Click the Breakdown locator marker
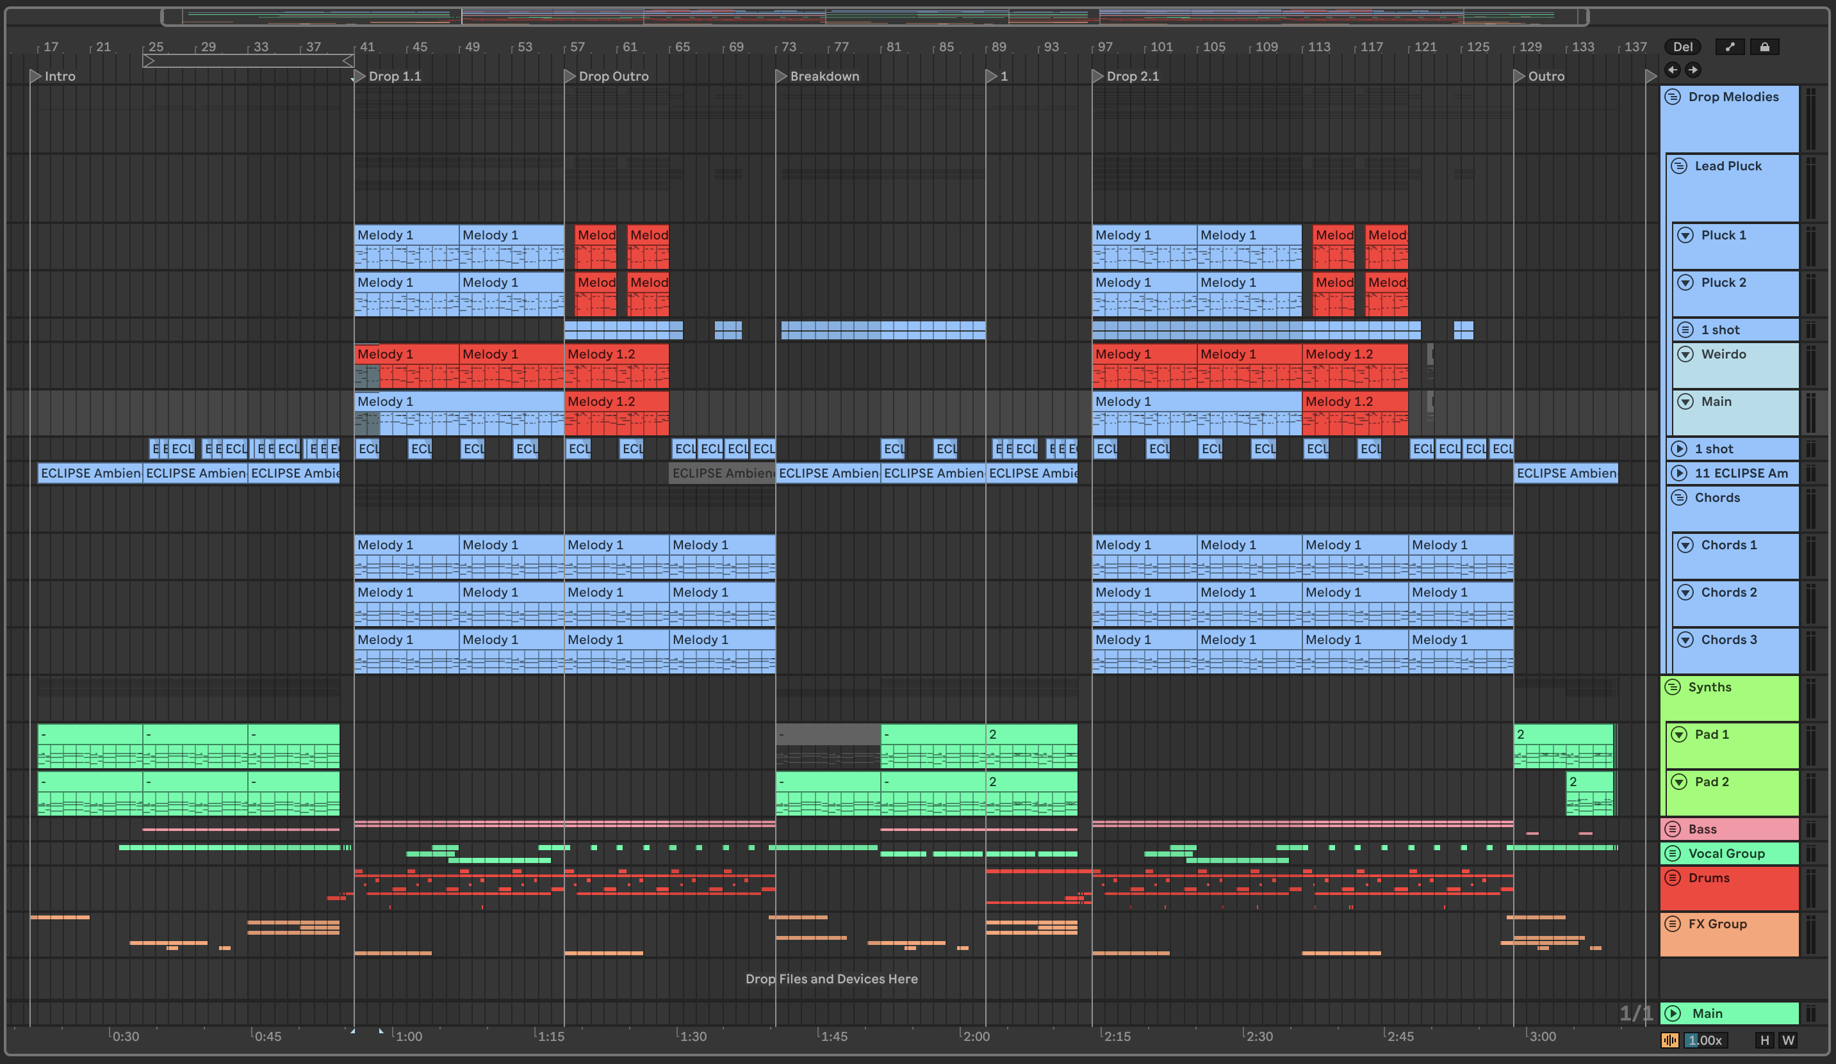The height and width of the screenshot is (1064, 1836). (781, 76)
